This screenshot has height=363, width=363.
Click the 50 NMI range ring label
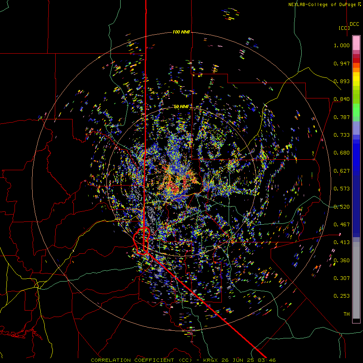click(x=181, y=106)
